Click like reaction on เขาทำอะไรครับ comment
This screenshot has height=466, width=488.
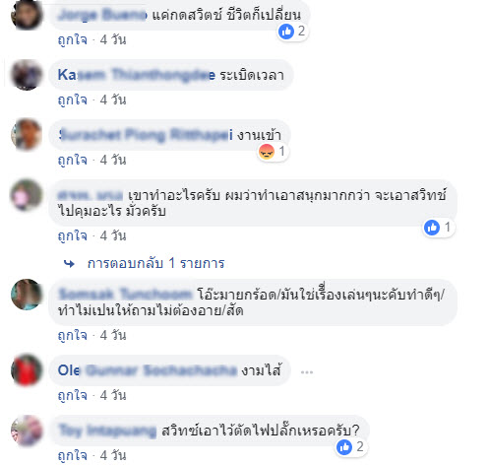coord(432,228)
